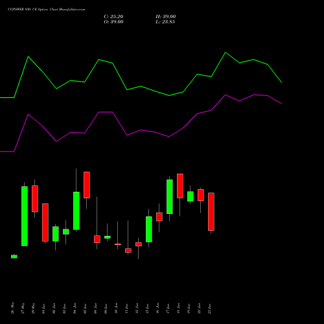Select the green candle above 02 Jun
The height and width of the screenshot is (324, 324).
coord(56,234)
